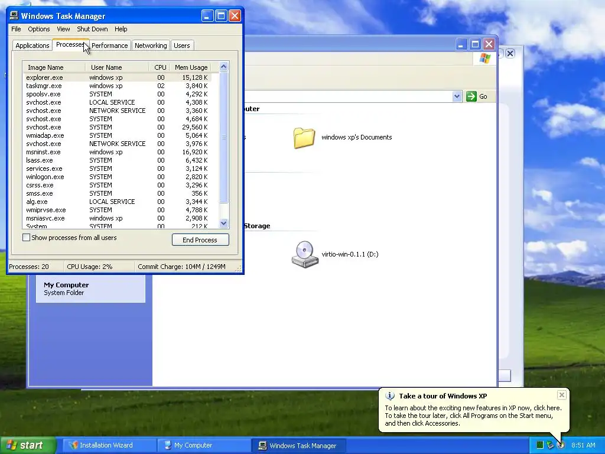Click the Windows flag logo in My Computer
This screenshot has height=454, width=605.
(x=484, y=59)
